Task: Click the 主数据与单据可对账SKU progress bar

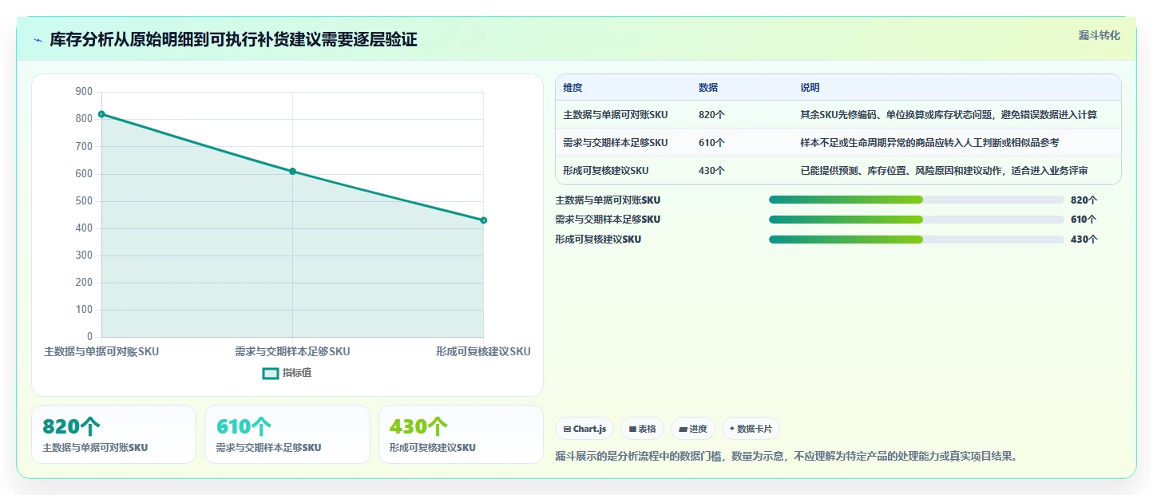Action: coord(916,200)
